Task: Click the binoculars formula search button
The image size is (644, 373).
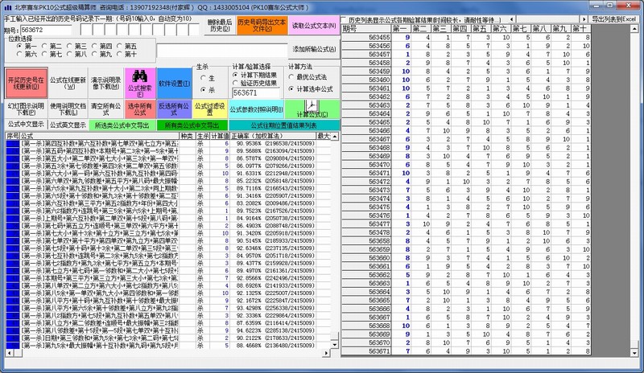Action: (x=138, y=80)
